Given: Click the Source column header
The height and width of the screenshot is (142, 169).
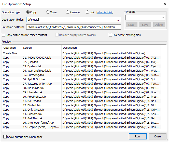Looking at the screenshot, I should point(27,48).
